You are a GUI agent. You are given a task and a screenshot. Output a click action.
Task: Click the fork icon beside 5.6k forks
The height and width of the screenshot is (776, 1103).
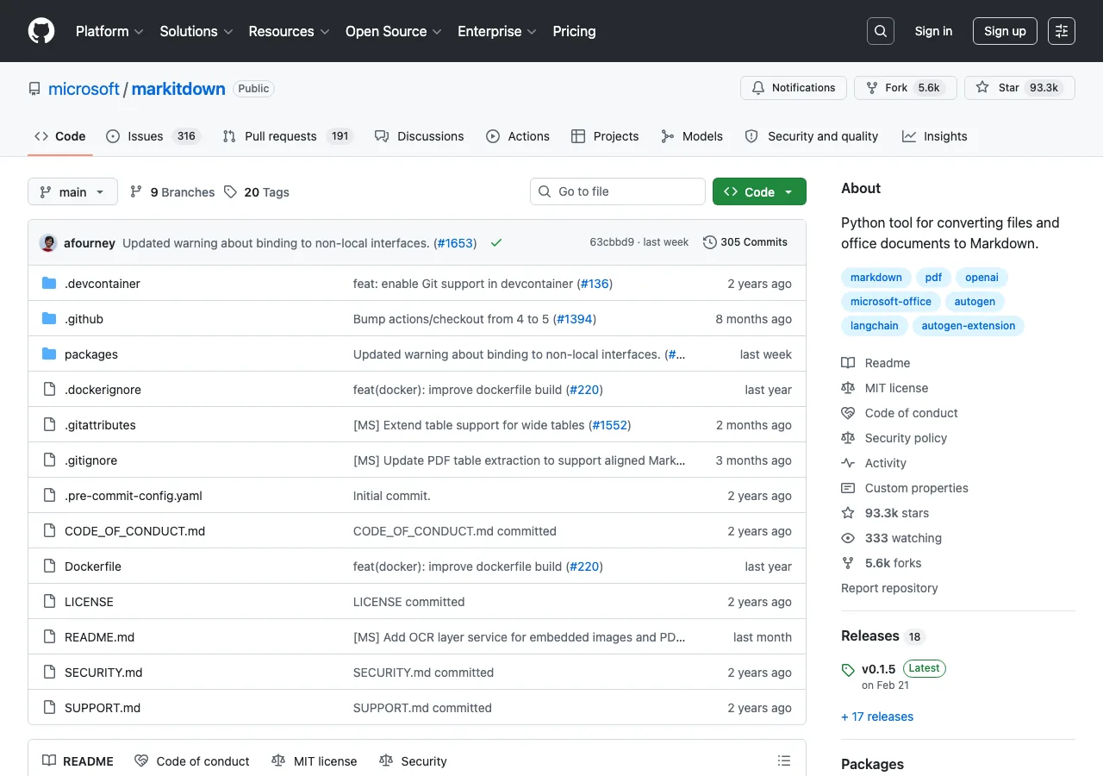pyautogui.click(x=848, y=563)
